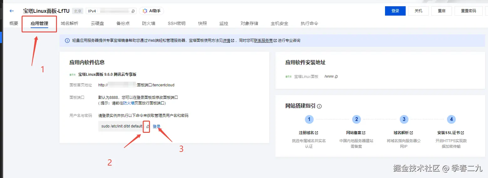Switch to 对象存储 tab
488x178 pixels.
[249, 23]
